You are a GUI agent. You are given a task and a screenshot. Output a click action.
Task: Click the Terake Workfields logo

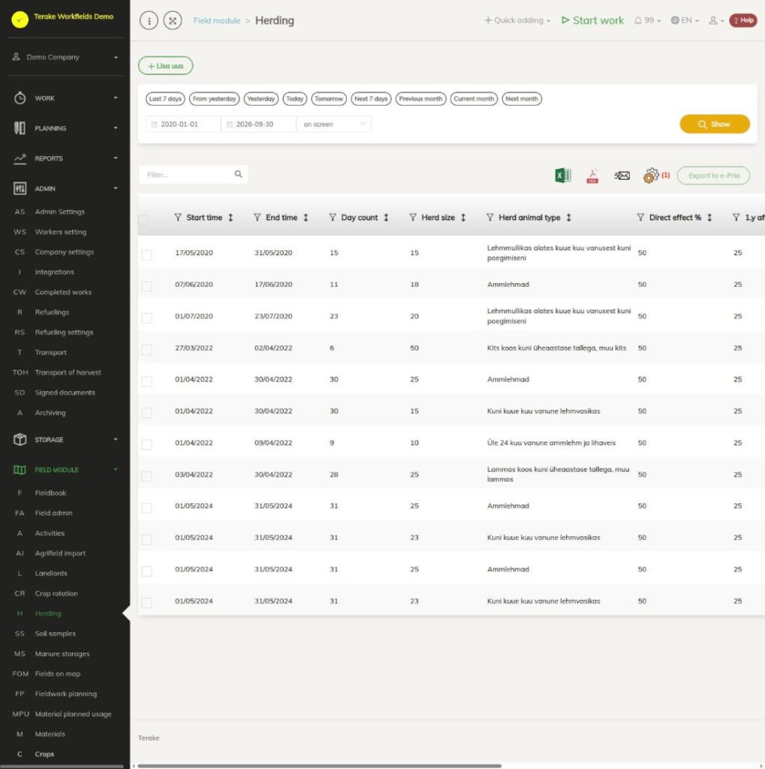pos(20,19)
